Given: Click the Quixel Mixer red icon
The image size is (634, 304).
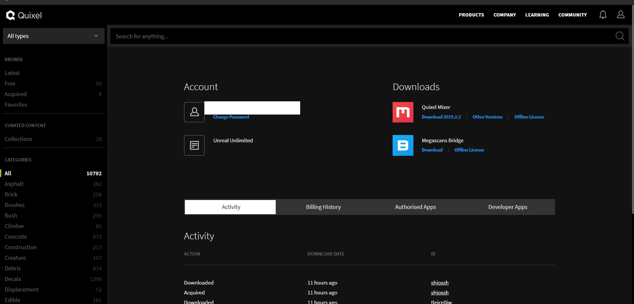Looking at the screenshot, I should 403,112.
